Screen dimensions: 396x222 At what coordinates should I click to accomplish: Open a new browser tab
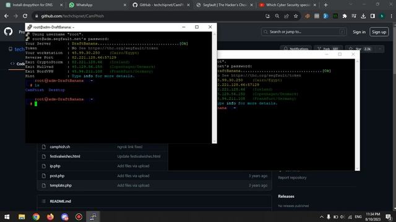tap(326, 5)
